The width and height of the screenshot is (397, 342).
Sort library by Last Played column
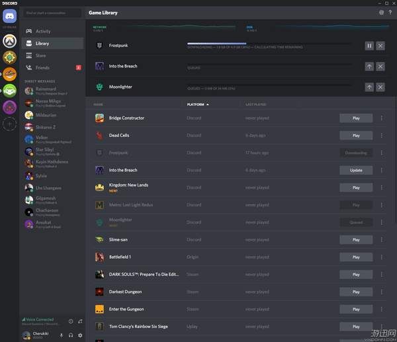coord(255,105)
